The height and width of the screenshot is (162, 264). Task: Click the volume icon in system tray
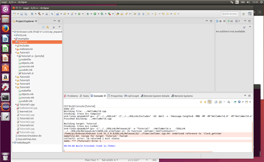[x=248, y=2]
